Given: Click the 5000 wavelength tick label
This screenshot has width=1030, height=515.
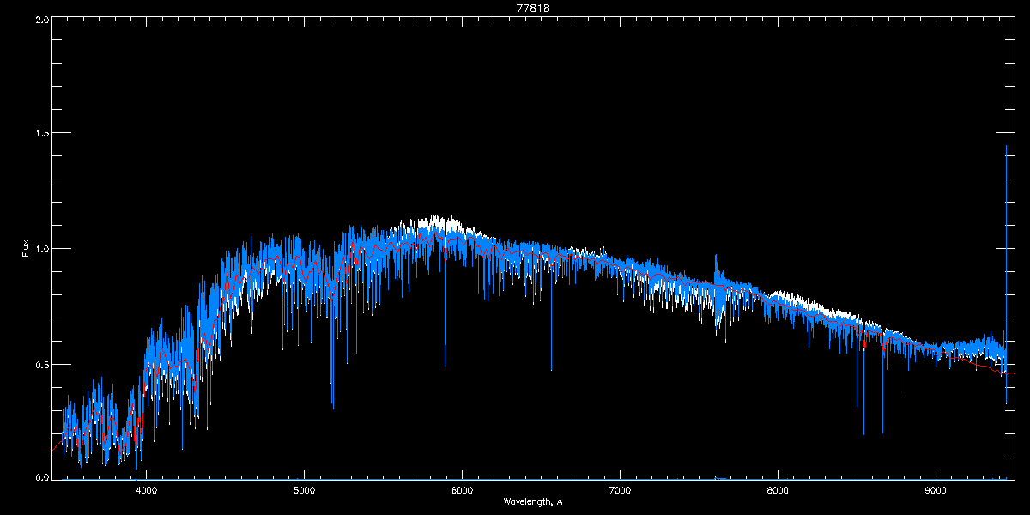Looking at the screenshot, I should point(304,491).
